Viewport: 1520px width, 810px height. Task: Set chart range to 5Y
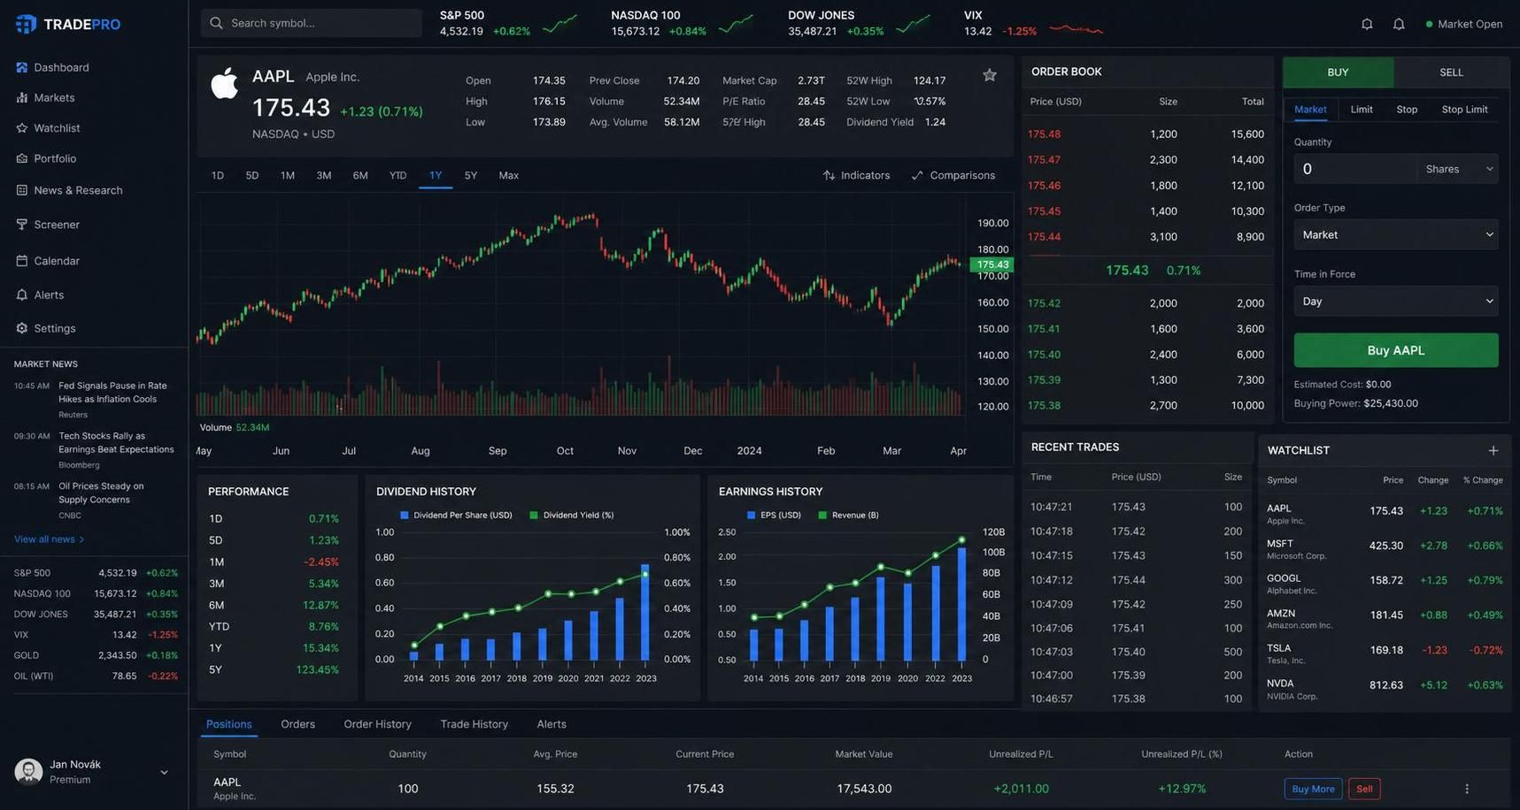471,175
